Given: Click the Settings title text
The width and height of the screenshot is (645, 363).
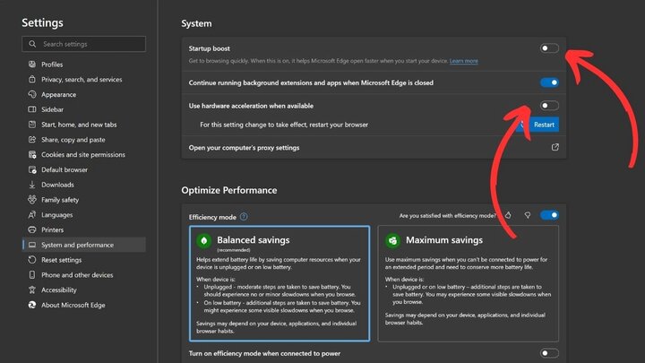Looking at the screenshot, I should pyautogui.click(x=42, y=22).
